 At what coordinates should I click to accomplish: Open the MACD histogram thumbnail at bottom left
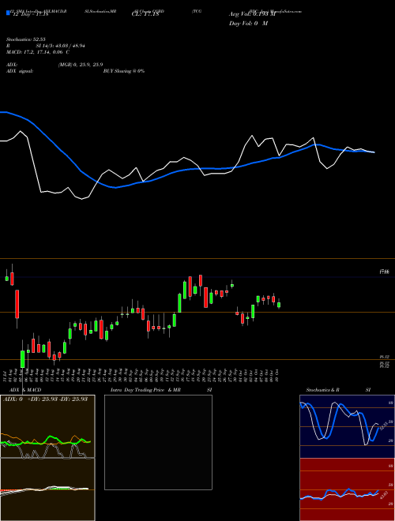[x=47, y=489]
